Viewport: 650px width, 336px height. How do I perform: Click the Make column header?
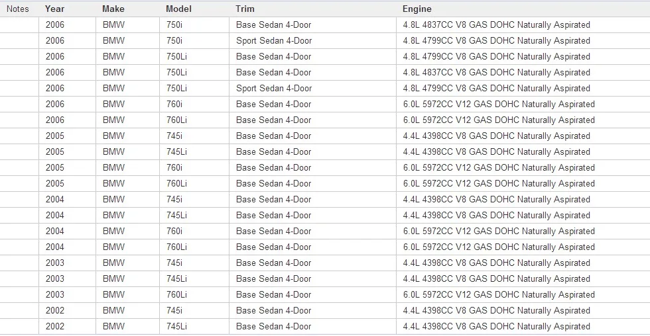coord(127,9)
